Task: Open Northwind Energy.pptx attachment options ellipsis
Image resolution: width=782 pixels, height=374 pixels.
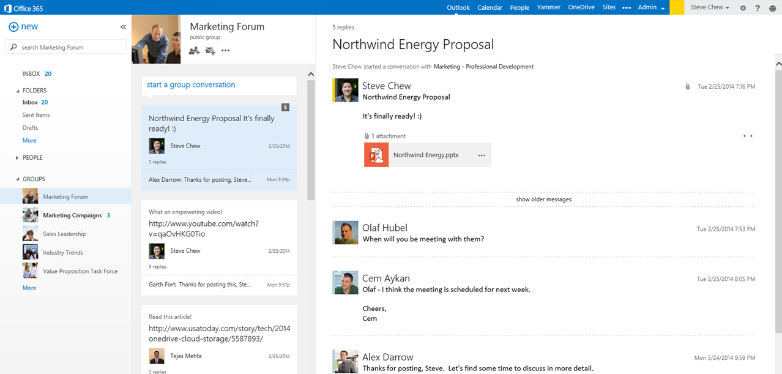Action: (482, 155)
